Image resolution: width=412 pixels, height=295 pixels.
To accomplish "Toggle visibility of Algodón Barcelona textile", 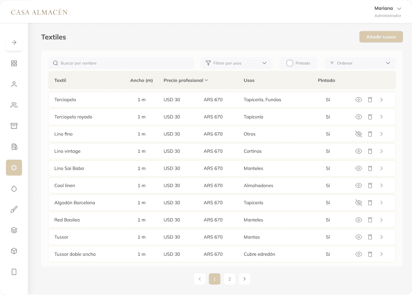I will coord(358,203).
